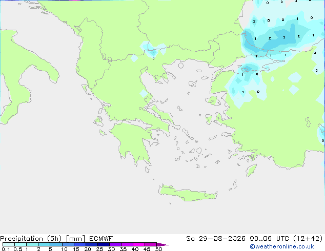Click the legend value label '10'
The height and width of the screenshot is (251, 325).
pyautogui.click(x=64, y=249)
